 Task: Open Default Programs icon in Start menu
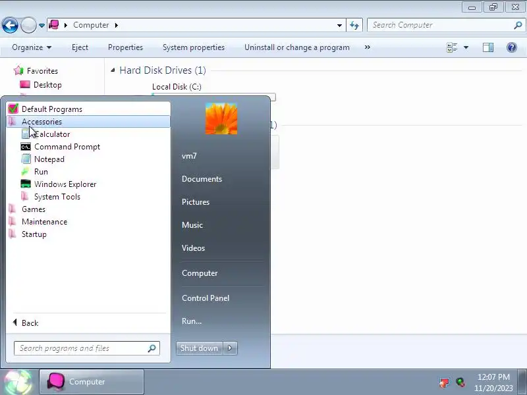(13, 109)
